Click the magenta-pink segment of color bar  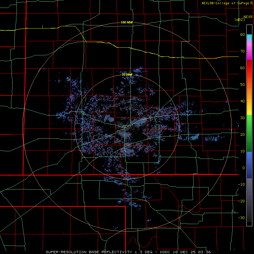(249, 50)
